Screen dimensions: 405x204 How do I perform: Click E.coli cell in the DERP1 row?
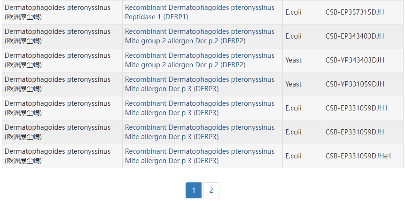click(294, 12)
